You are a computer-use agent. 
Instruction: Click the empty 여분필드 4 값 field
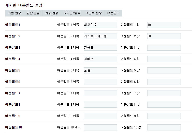pyautogui.click(x=164, y=59)
